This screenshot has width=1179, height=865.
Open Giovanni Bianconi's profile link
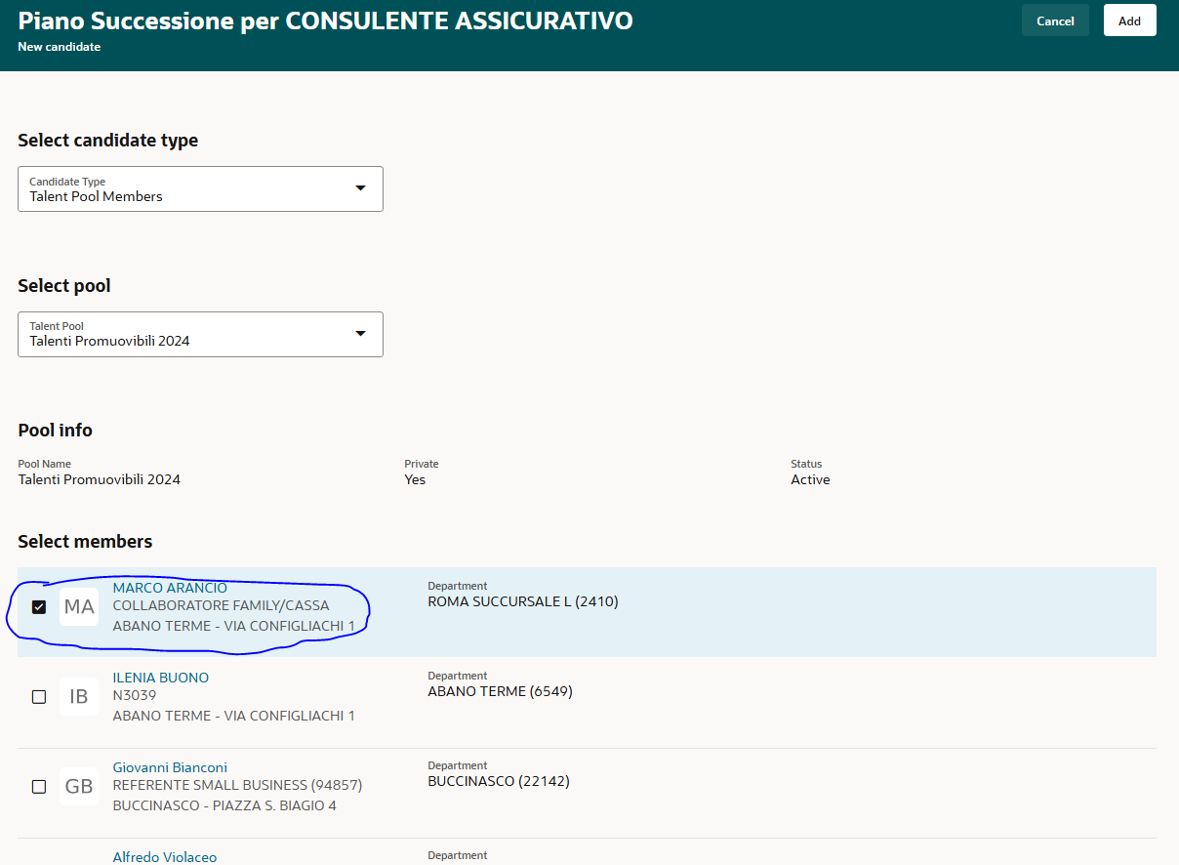point(169,766)
